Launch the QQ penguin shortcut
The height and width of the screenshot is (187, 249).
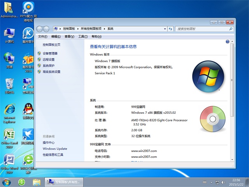point(28,111)
